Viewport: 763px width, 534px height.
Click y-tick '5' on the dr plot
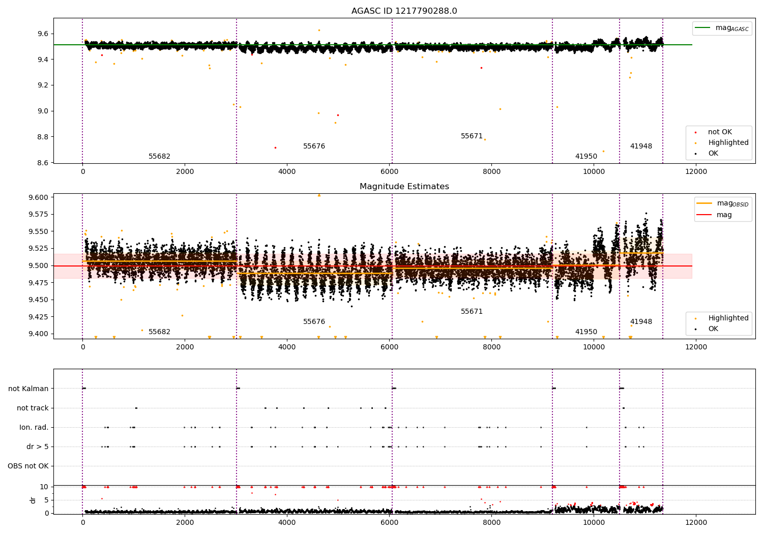[x=46, y=500]
